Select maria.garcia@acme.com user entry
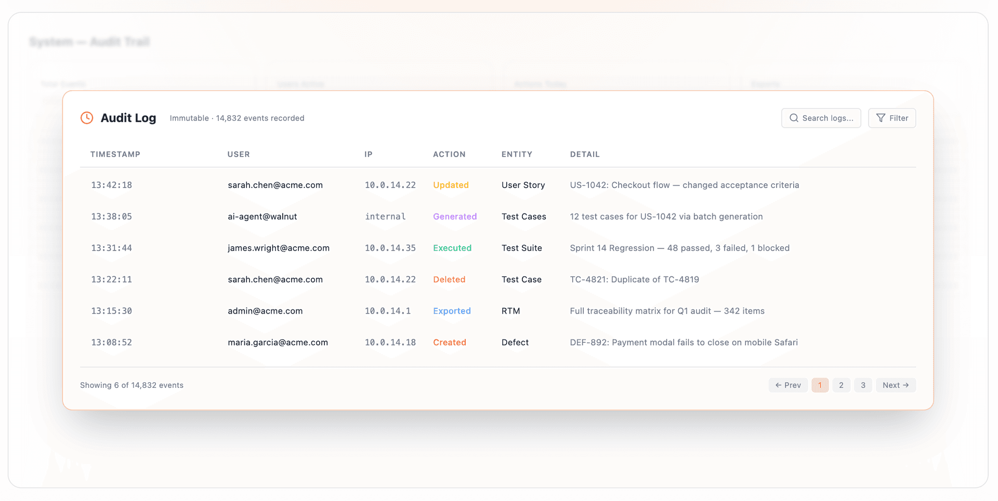The image size is (998, 501). (278, 343)
